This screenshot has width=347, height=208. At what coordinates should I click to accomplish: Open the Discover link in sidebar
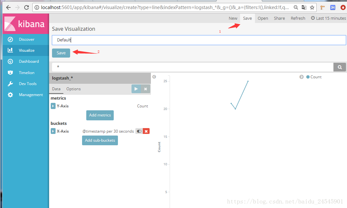[x=26, y=39]
